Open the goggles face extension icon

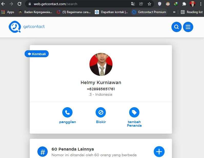(x=168, y=4)
